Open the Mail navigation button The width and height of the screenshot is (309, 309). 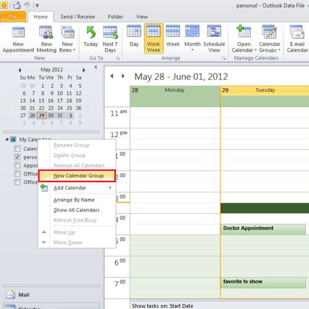(51, 295)
